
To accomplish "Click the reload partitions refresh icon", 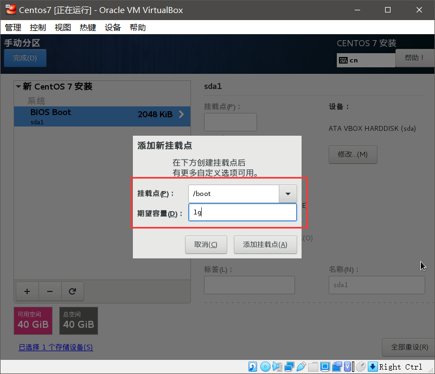I will tap(73, 291).
